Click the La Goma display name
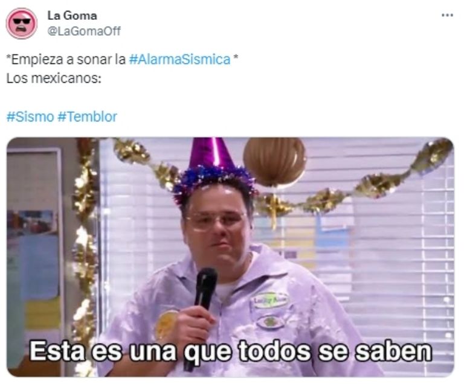 click(72, 16)
